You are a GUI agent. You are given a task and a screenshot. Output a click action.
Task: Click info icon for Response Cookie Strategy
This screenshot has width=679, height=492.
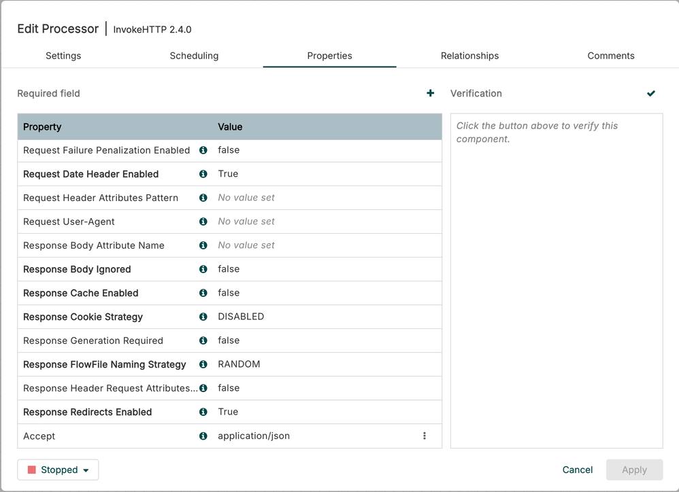click(203, 317)
